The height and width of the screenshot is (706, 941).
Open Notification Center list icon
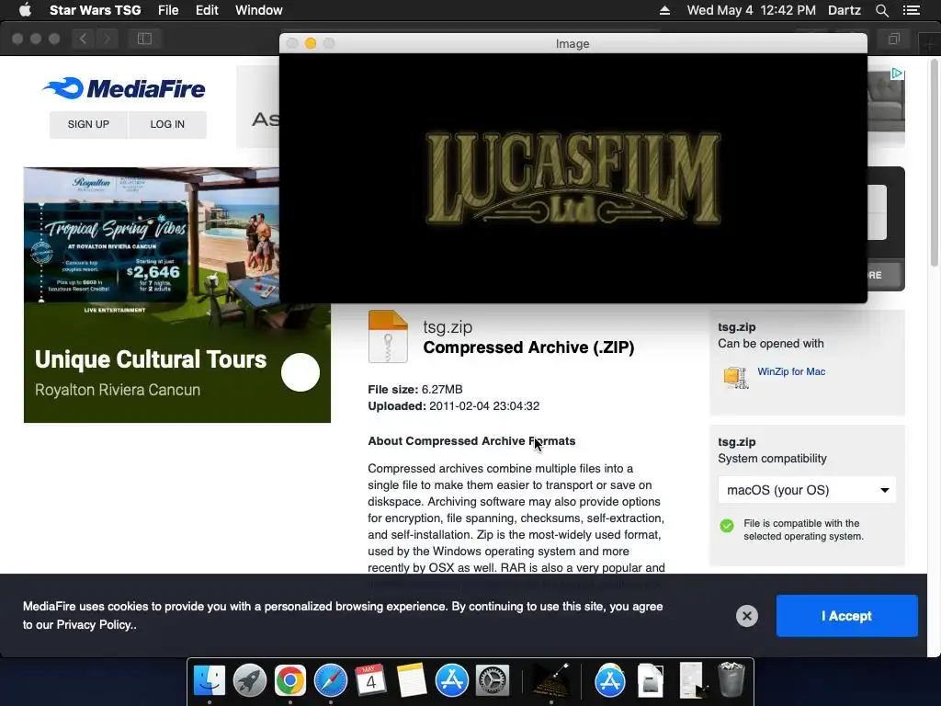point(912,10)
